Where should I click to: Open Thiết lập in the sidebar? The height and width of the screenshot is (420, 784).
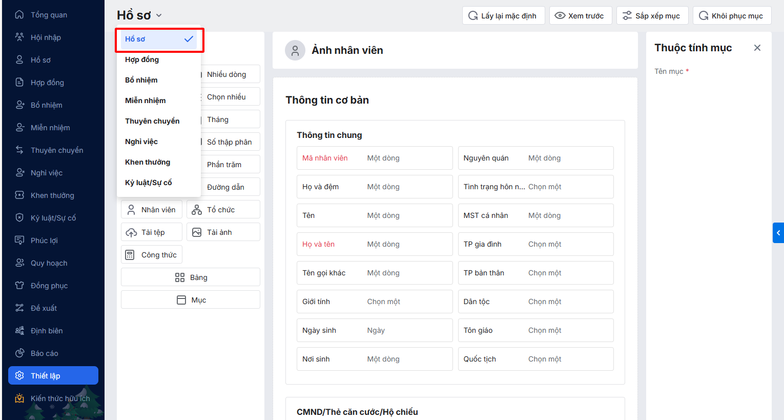click(x=53, y=376)
